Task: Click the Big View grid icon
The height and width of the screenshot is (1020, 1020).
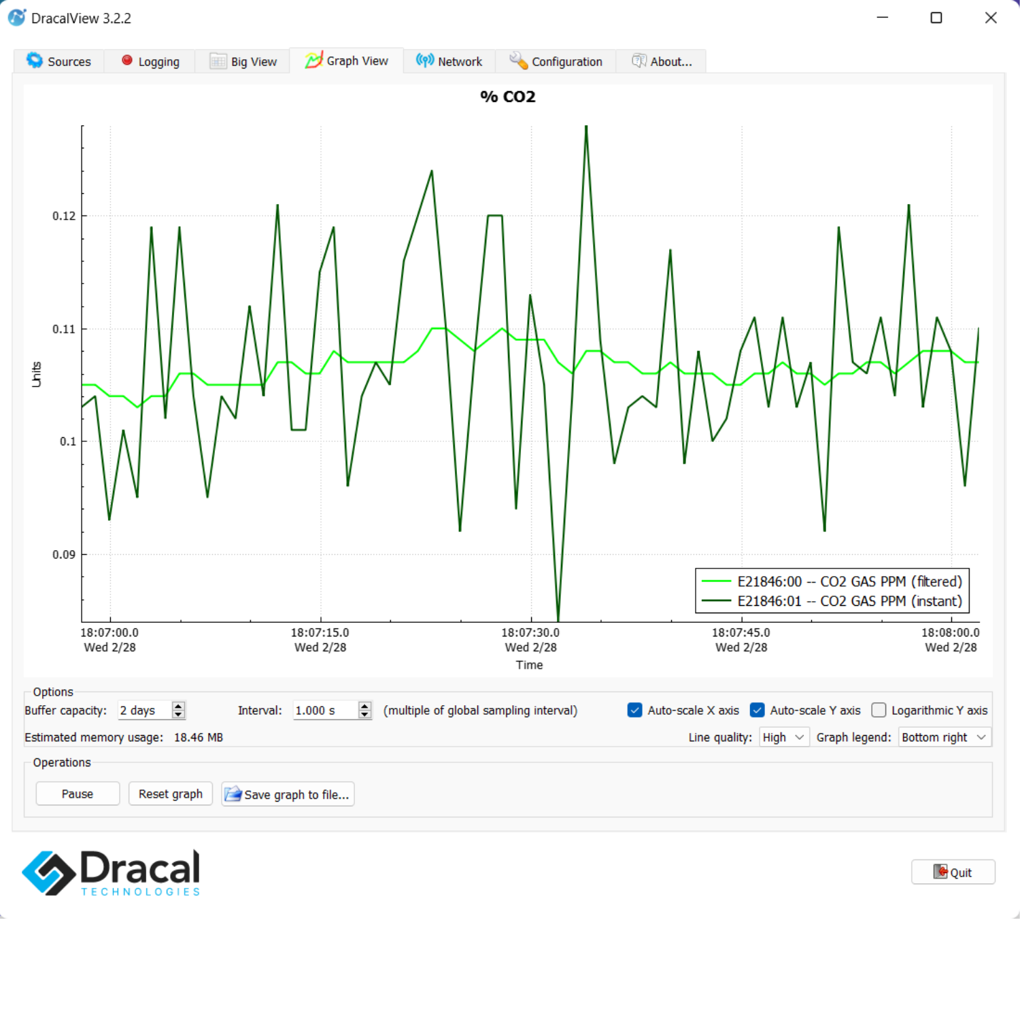Action: tap(218, 61)
